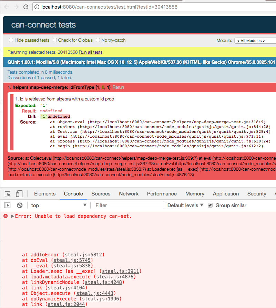Click the browser URL address bar

click(x=154, y=7)
